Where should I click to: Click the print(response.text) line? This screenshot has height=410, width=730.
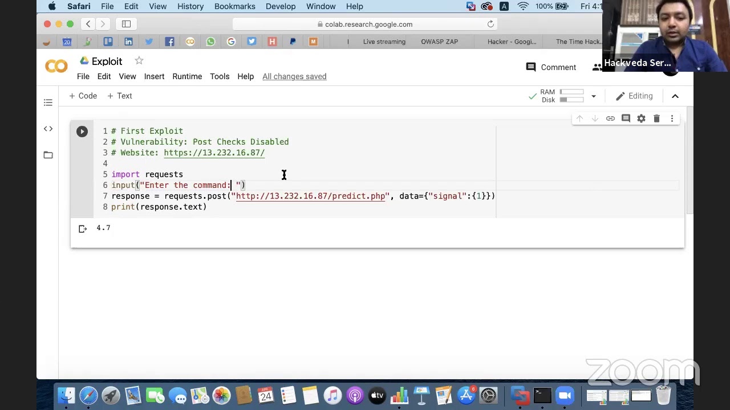[x=159, y=207]
